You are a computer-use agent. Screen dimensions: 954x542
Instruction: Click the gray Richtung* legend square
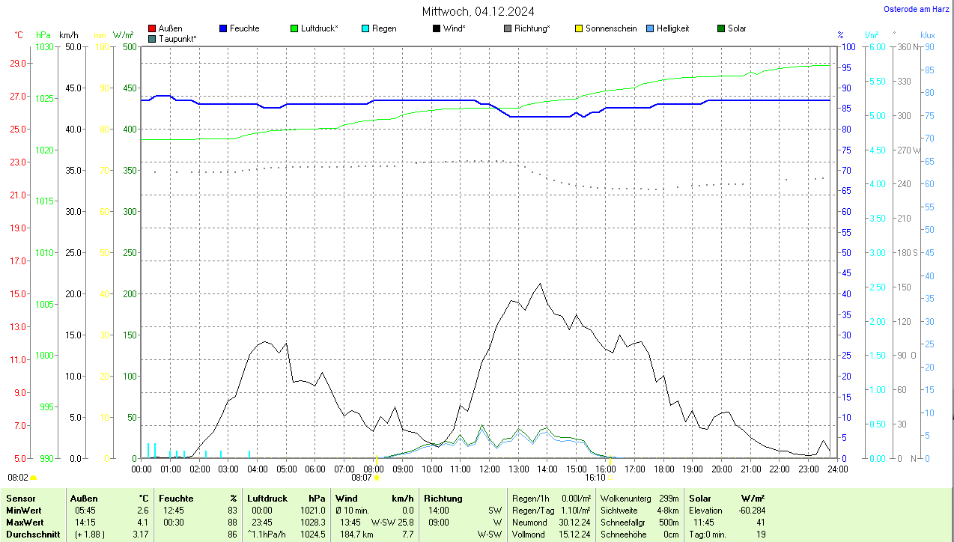(x=508, y=28)
